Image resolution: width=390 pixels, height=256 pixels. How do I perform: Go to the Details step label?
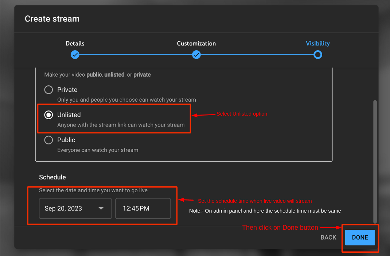75,43
